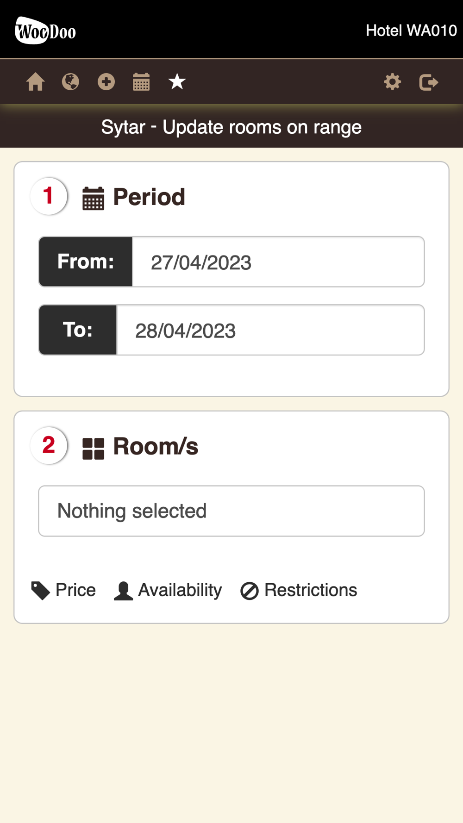463x823 pixels.
Task: Click the star favorites icon
Action: pyautogui.click(x=177, y=82)
